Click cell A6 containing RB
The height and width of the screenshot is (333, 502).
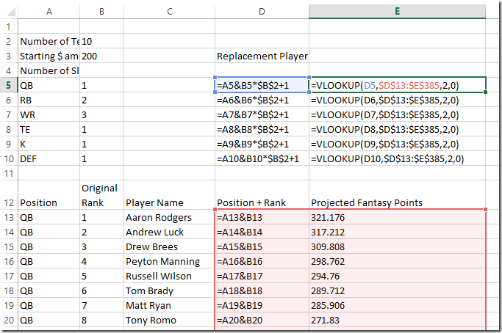click(49, 100)
